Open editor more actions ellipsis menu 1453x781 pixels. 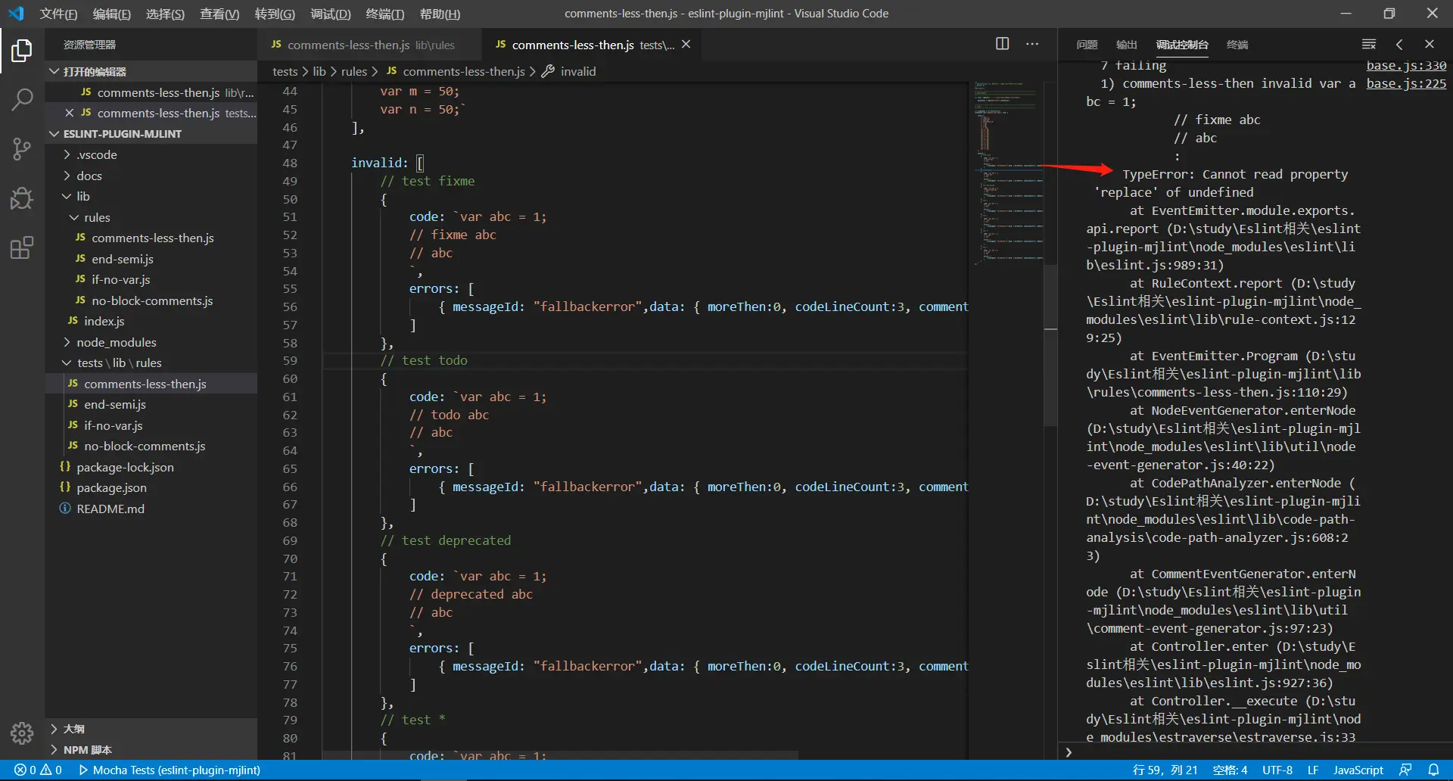click(1032, 44)
